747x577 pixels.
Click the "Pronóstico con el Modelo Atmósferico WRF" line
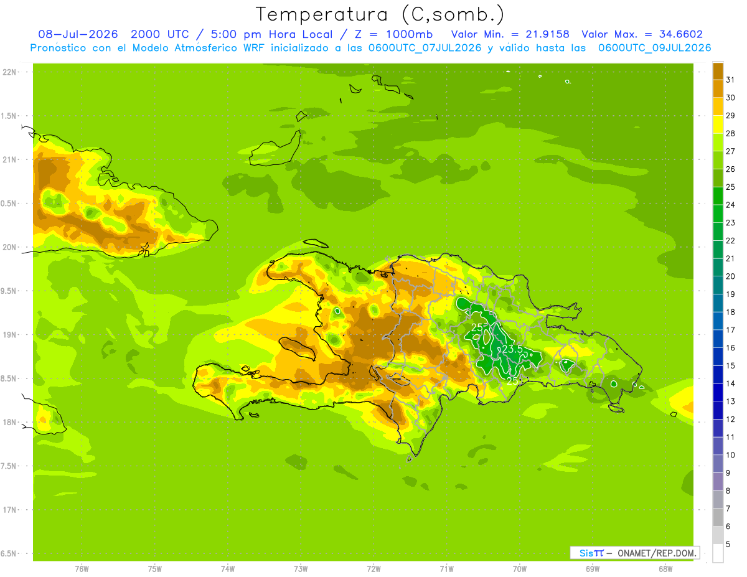148,48
